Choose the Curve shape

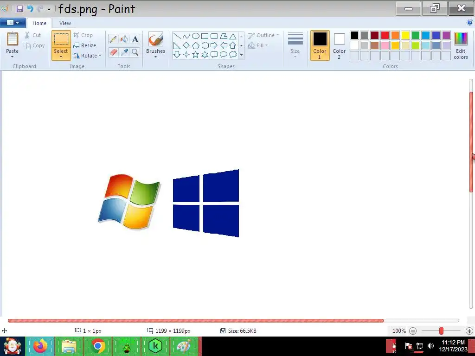[186, 36]
